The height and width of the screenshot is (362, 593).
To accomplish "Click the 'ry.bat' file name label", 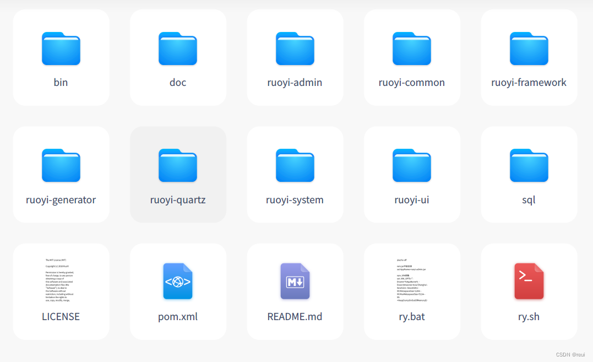I will (x=412, y=317).
